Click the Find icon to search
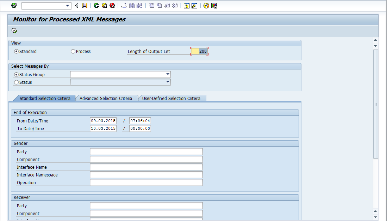 click(132, 5)
